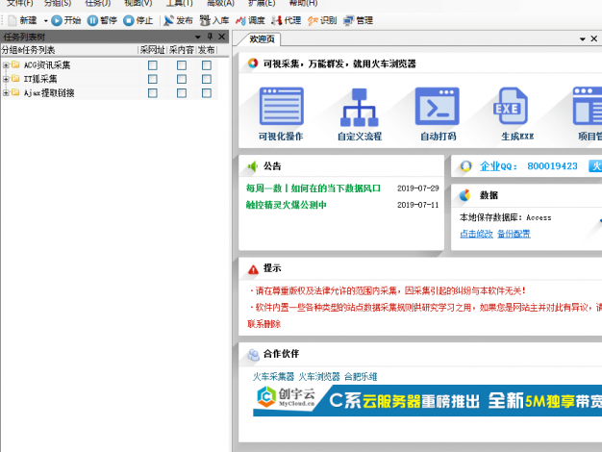Click the 合作伙伴 people icon
Viewport: 602px width, 452px height.
(253, 355)
